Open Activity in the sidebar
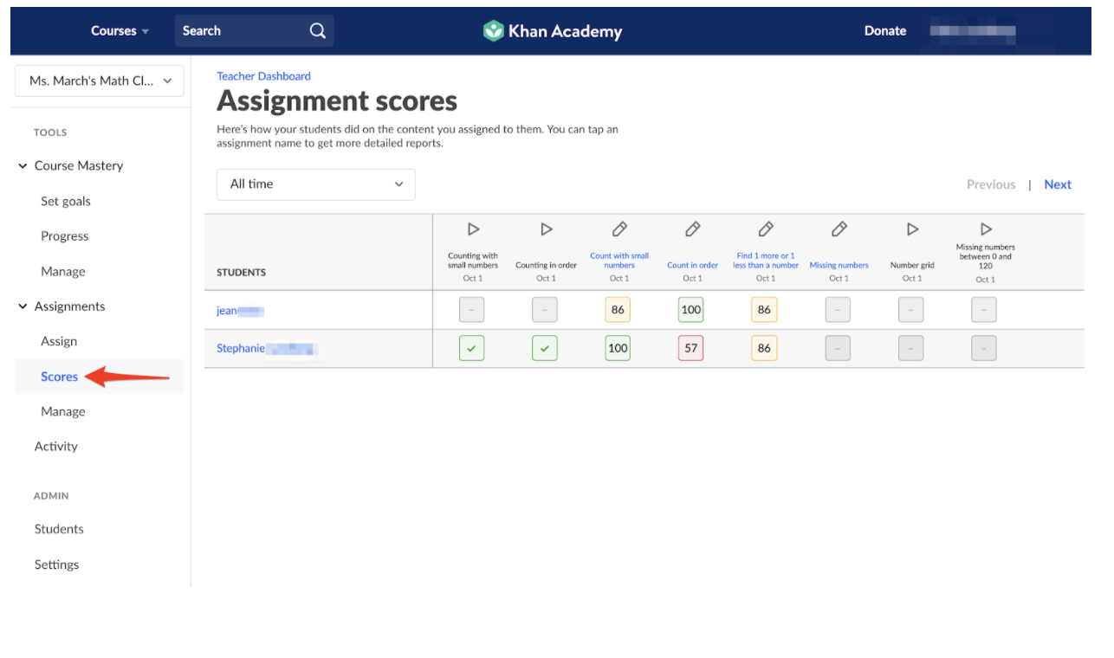Screen dimensions: 1114x658 coord(56,447)
